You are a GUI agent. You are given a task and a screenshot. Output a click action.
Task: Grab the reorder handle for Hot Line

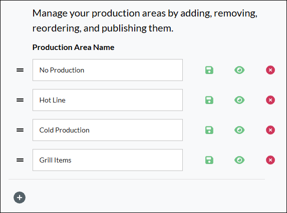[x=20, y=100]
